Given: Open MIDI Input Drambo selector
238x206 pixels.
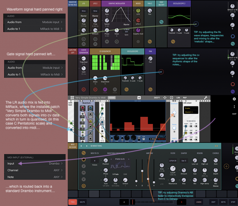Looking at the screenshot, I should (35, 163).
